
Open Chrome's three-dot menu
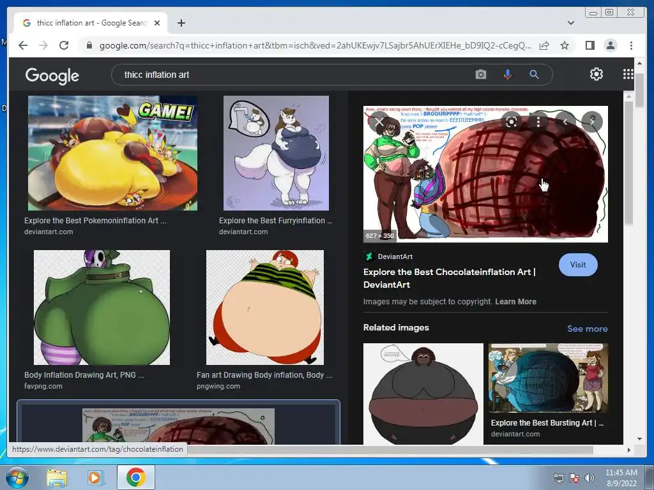[631, 45]
